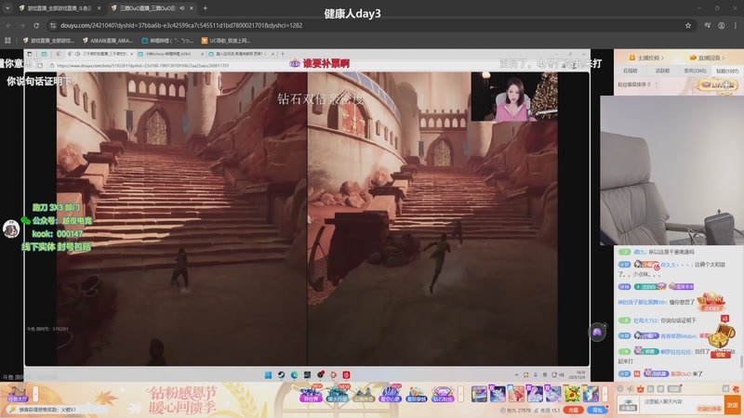Open Edge browser icon on streamed taskbar
Viewport: 744px width, 418px height.
294,375
